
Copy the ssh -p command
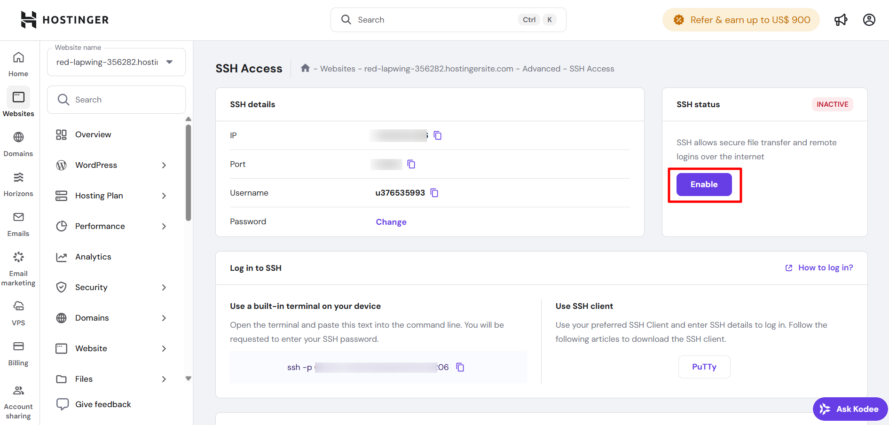coord(460,367)
